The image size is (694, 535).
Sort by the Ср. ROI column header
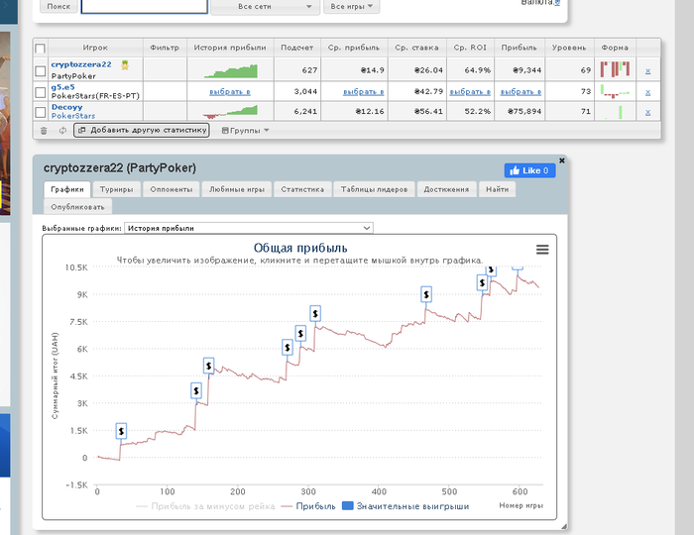click(470, 48)
